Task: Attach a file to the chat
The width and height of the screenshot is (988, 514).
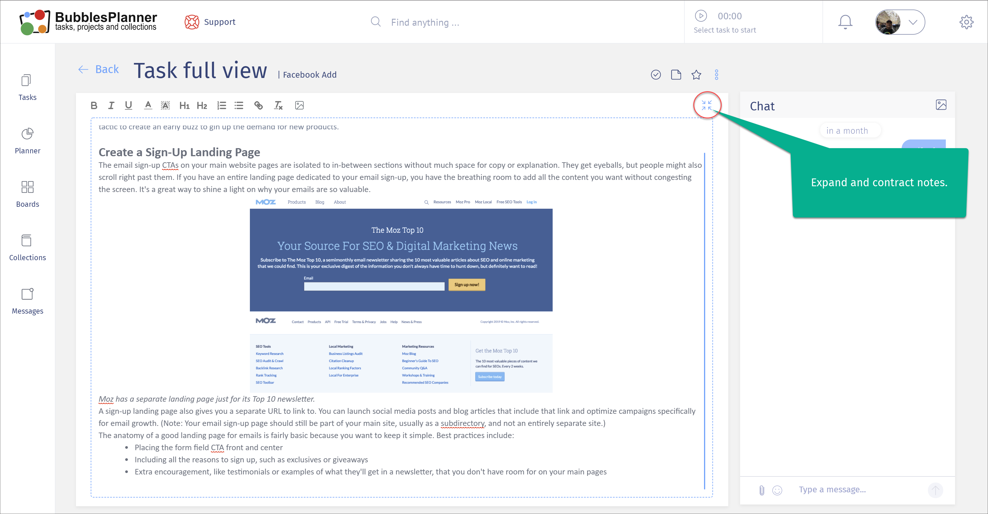Action: tap(762, 490)
